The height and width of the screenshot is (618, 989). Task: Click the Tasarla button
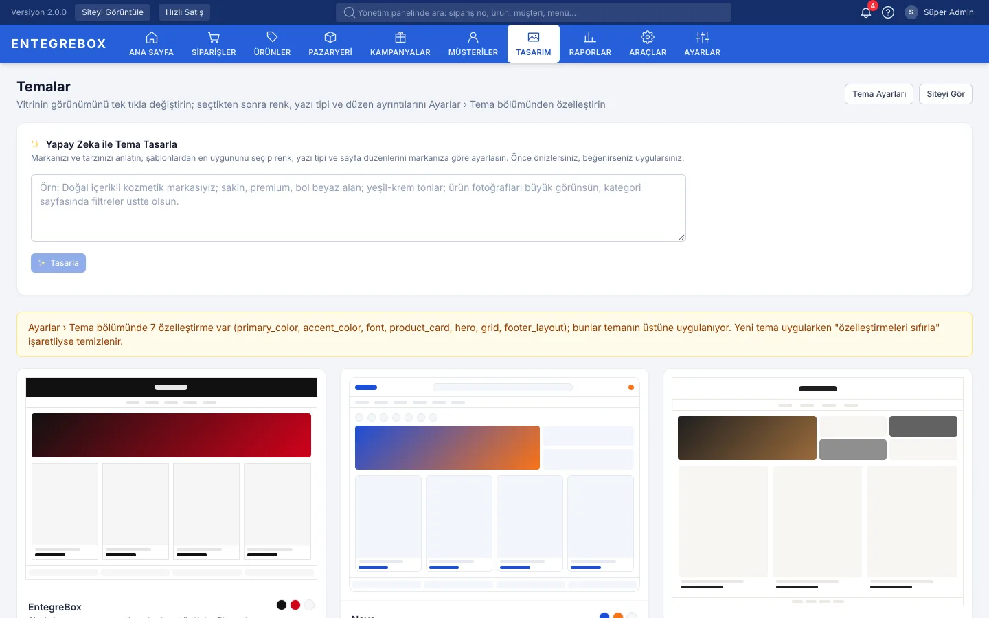click(58, 263)
